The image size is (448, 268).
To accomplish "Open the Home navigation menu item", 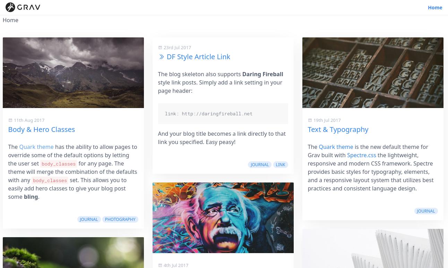I will (435, 8).
